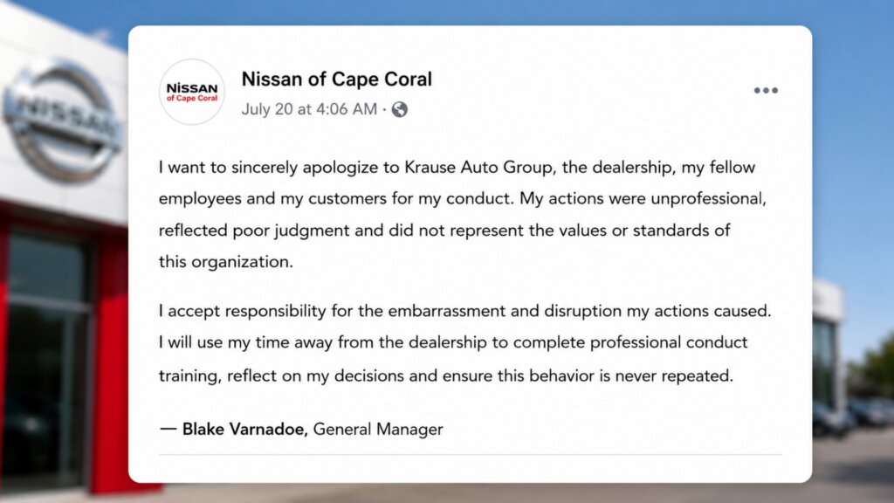The image size is (894, 503).
Task: Open the Nissan of Cape Coral page name
Action: point(337,79)
